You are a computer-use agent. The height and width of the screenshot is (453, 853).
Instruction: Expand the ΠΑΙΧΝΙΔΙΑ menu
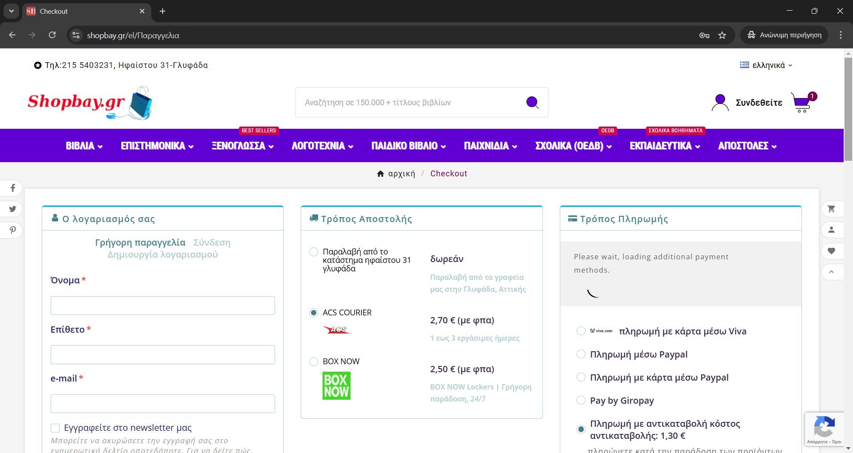[490, 146]
